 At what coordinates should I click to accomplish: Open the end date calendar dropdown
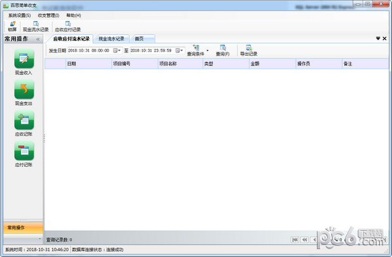click(179, 50)
